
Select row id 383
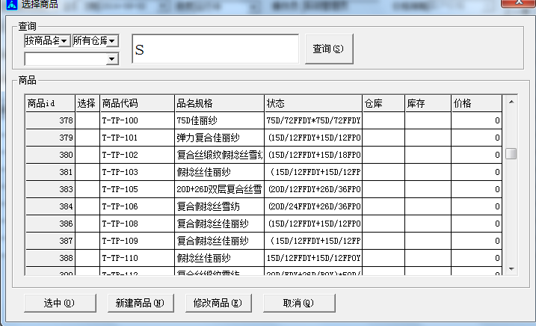tap(50, 189)
